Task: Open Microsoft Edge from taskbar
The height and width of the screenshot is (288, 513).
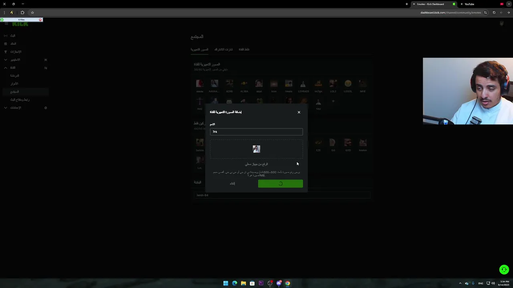Action: point(234,283)
